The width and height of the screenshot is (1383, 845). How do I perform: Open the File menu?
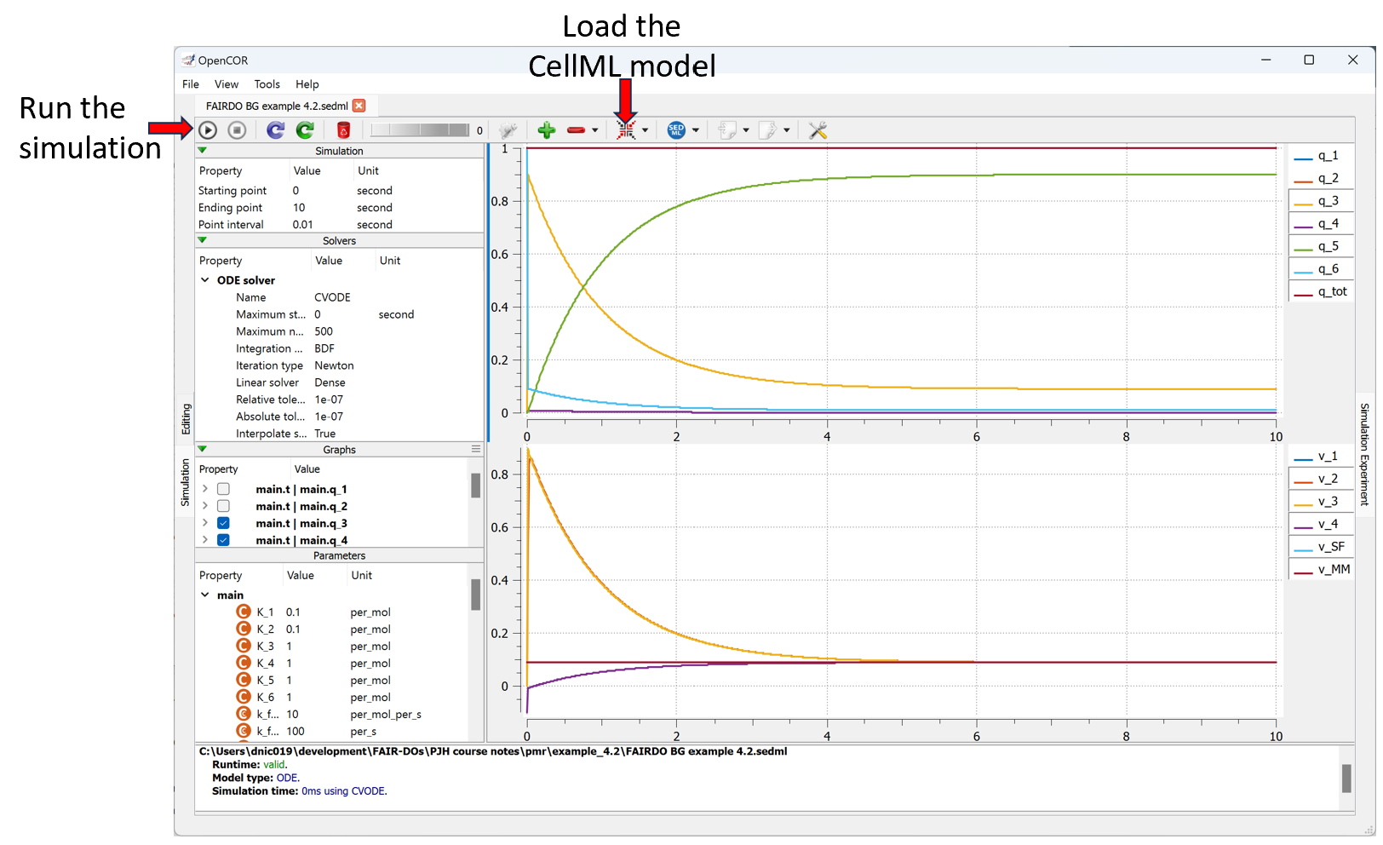point(191,84)
